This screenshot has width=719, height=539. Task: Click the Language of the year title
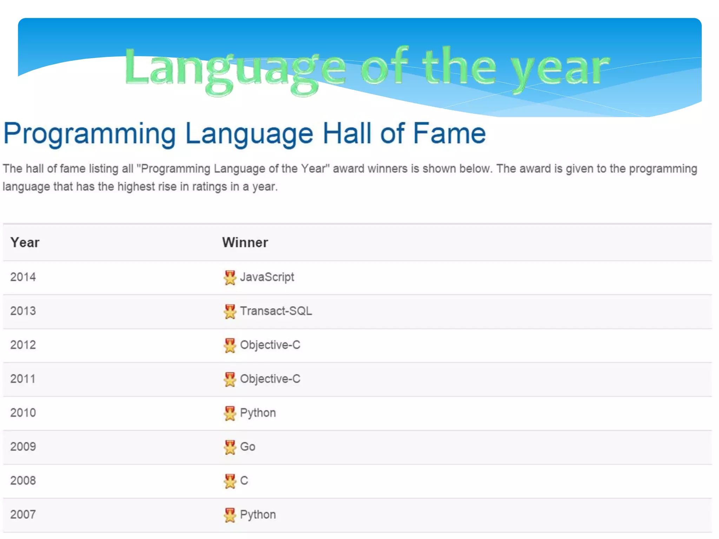[367, 68]
